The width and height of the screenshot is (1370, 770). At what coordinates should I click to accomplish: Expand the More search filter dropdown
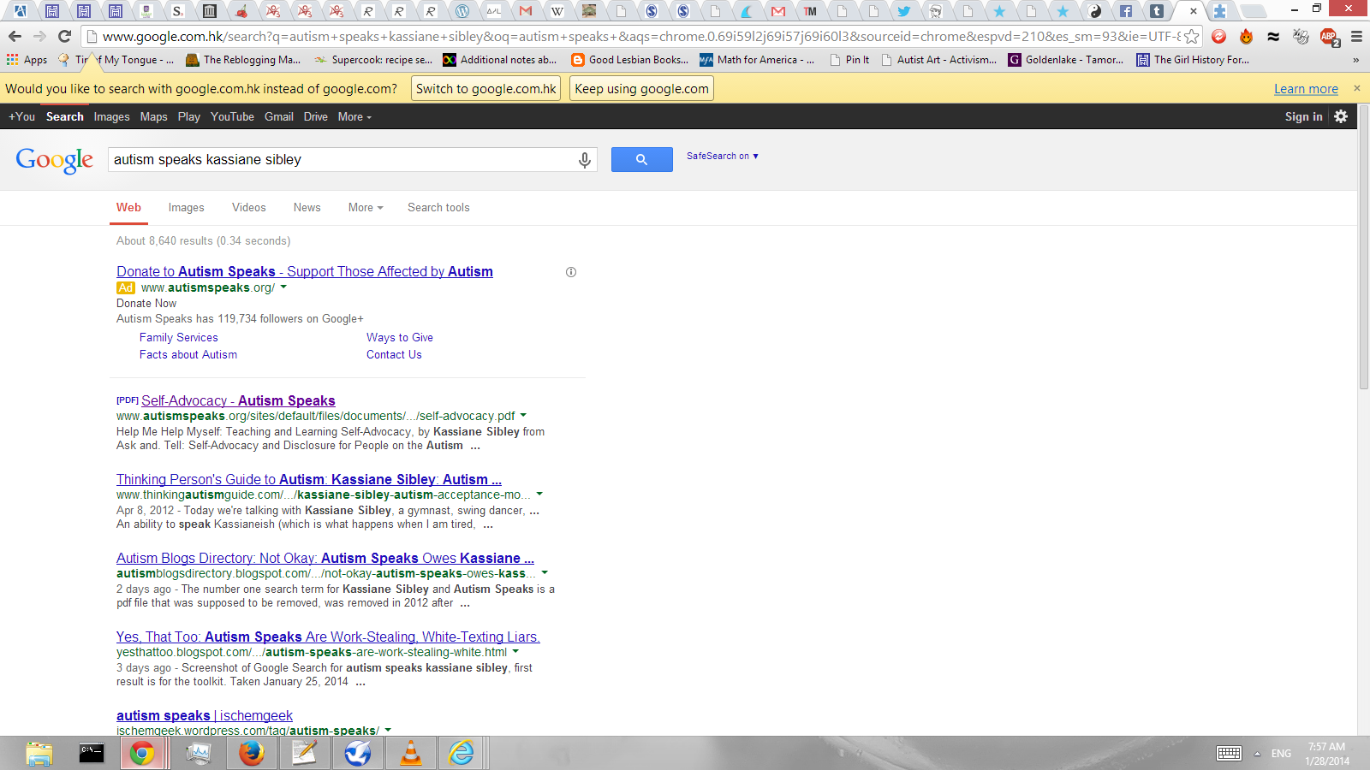tap(366, 207)
